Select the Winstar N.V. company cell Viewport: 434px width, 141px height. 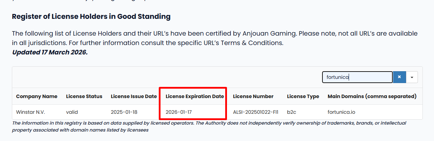30,112
